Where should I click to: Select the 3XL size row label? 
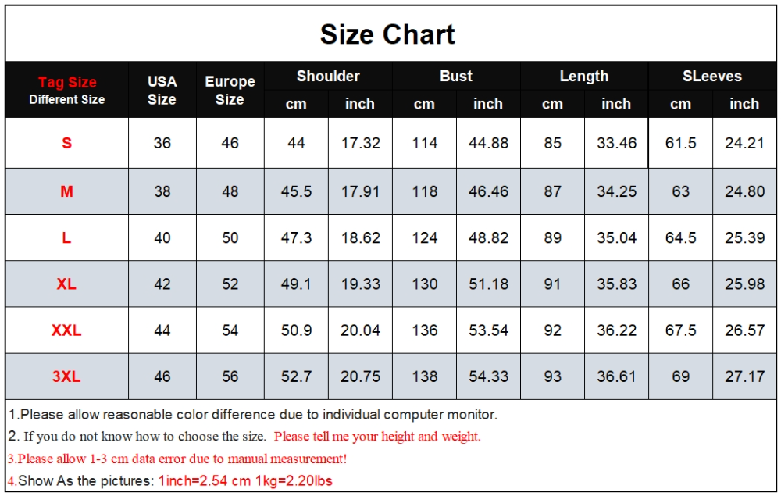(66, 376)
